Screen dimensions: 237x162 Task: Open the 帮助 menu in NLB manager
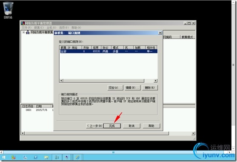76,28
